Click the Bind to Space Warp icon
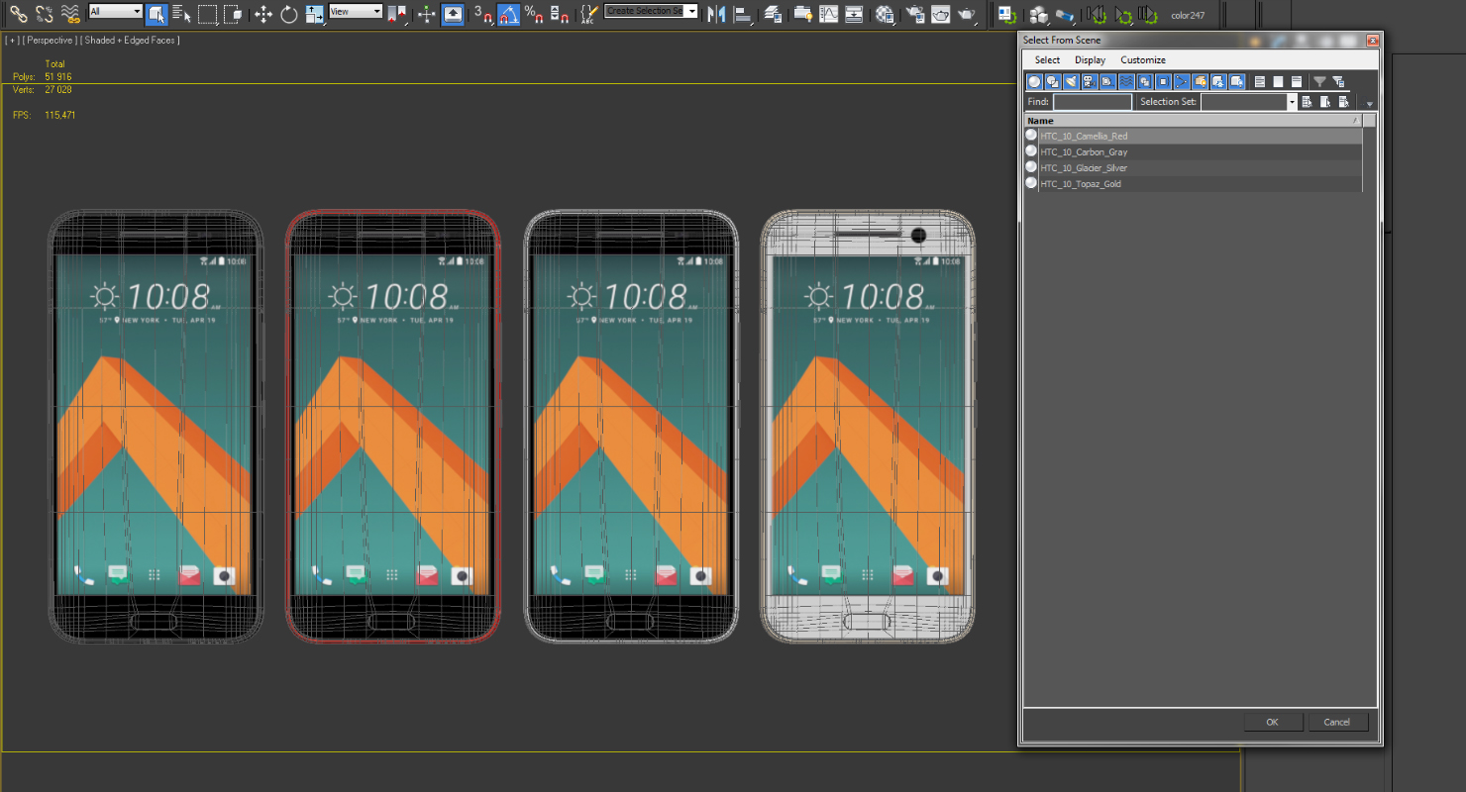 click(70, 14)
